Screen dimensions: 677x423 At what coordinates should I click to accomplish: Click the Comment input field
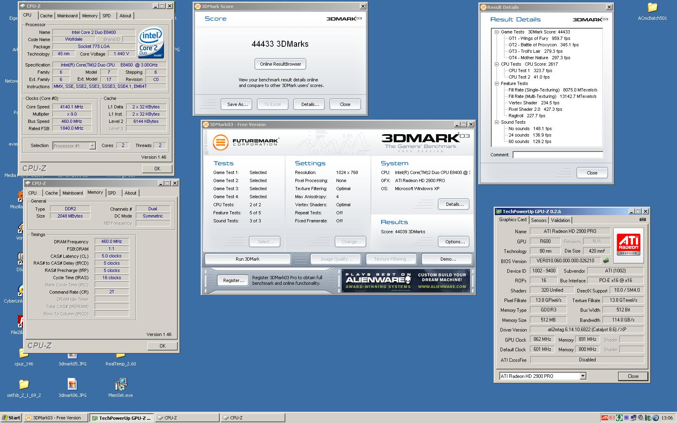(558, 155)
